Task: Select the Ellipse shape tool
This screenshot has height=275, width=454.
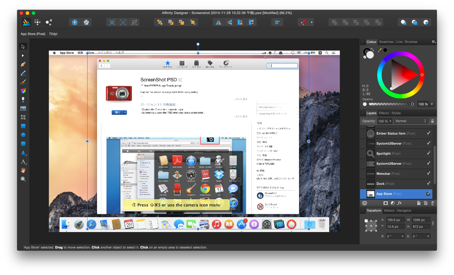Action: point(23,135)
